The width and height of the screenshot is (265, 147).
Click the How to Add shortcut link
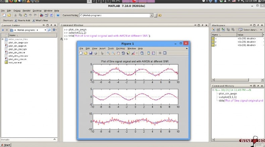click(x=23, y=20)
